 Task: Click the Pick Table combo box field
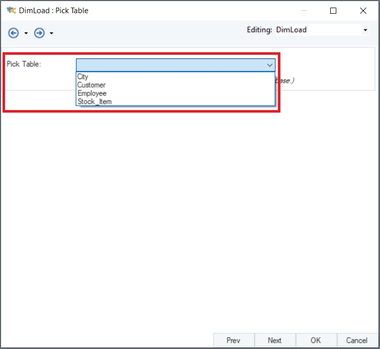coord(175,65)
